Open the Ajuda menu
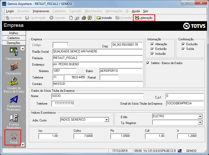 (136, 11)
